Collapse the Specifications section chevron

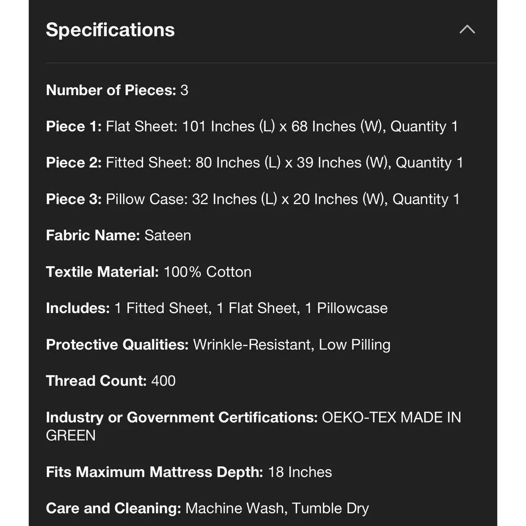(467, 29)
